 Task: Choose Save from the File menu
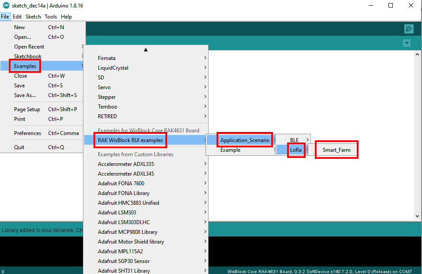42,86
